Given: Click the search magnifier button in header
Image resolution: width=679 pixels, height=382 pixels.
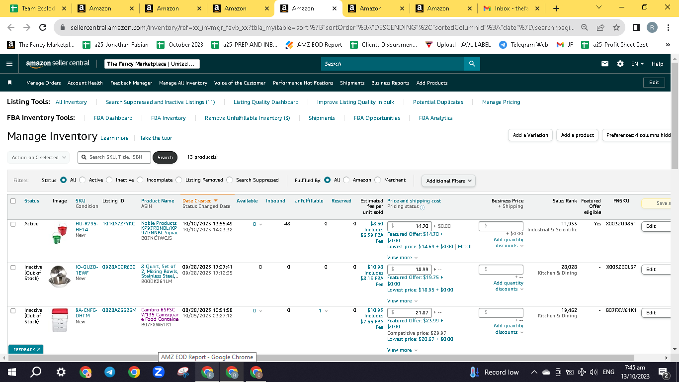Looking at the screenshot, I should [472, 64].
